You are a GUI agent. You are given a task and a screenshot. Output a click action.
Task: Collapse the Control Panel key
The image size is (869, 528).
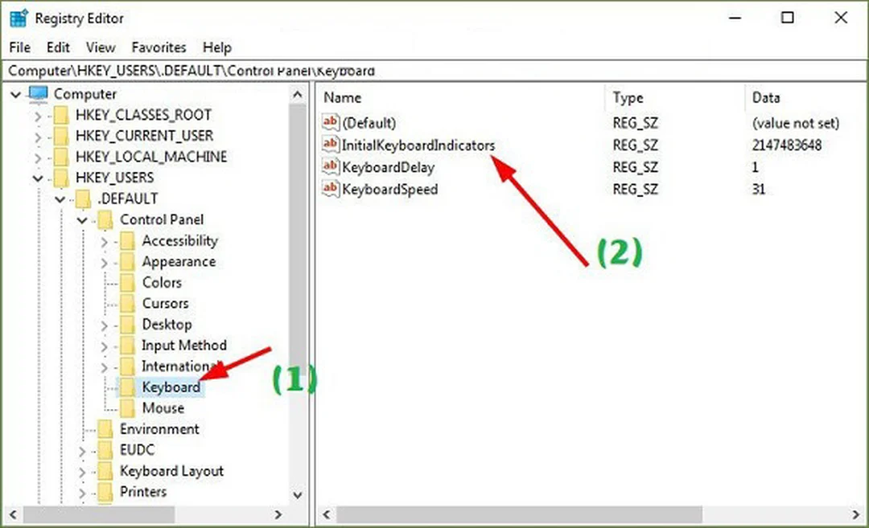[82, 220]
